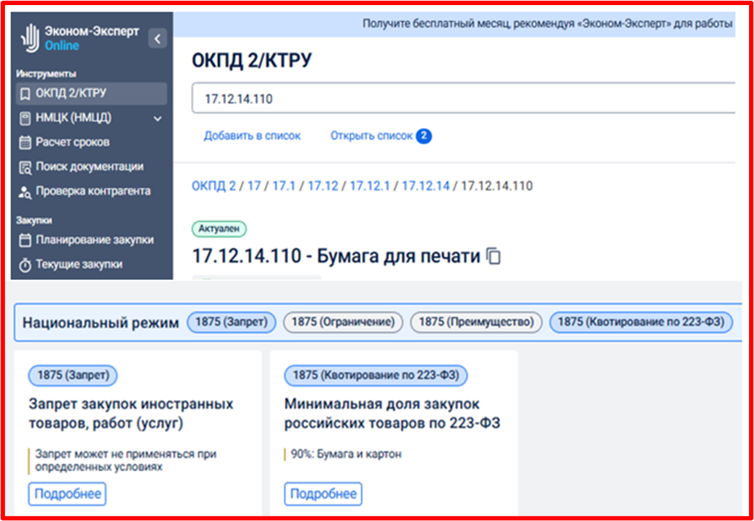Open Текущие закупки section
This screenshot has height=521, width=754.
tap(78, 265)
